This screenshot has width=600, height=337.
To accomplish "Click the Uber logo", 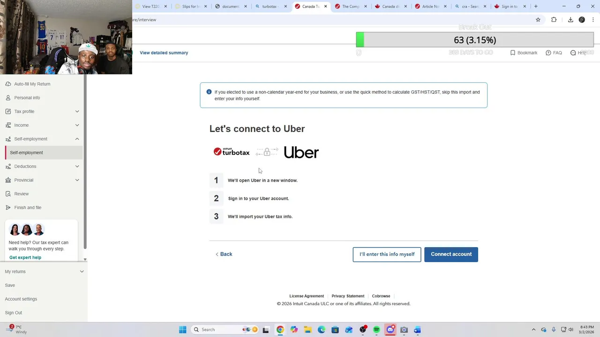I will pos(301,152).
